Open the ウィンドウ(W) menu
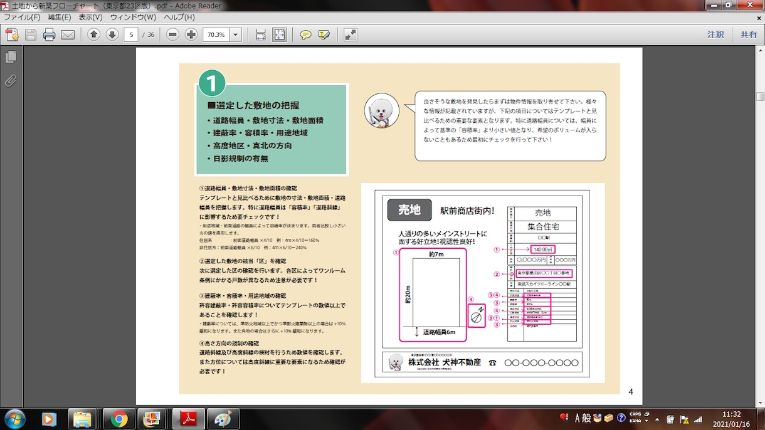The image size is (765, 430). pyautogui.click(x=133, y=18)
